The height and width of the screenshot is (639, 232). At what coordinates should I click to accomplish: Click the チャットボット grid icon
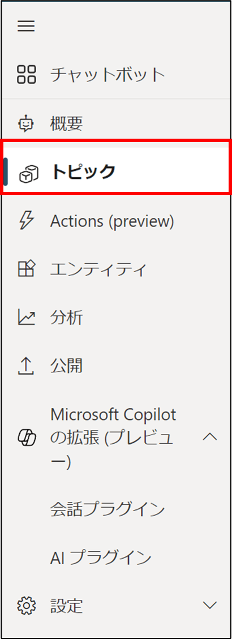click(27, 75)
